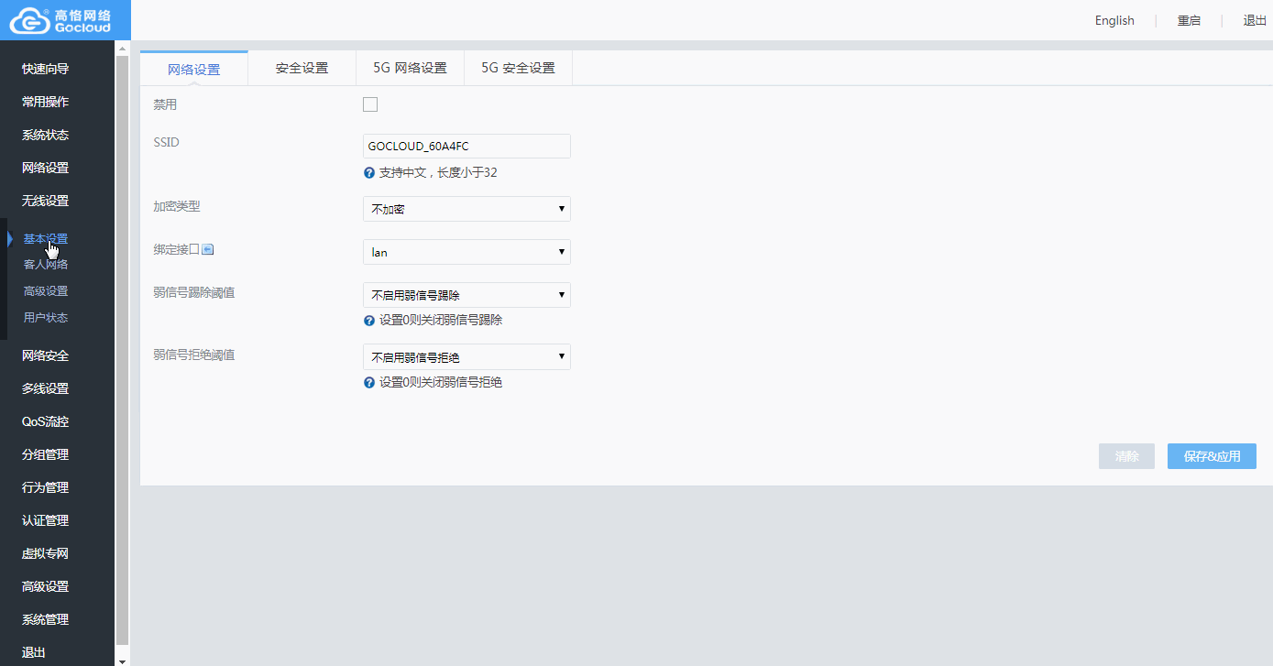Click the sidebar vertical scrollbar thumb
This screenshot has width=1273, height=666.
123,348
